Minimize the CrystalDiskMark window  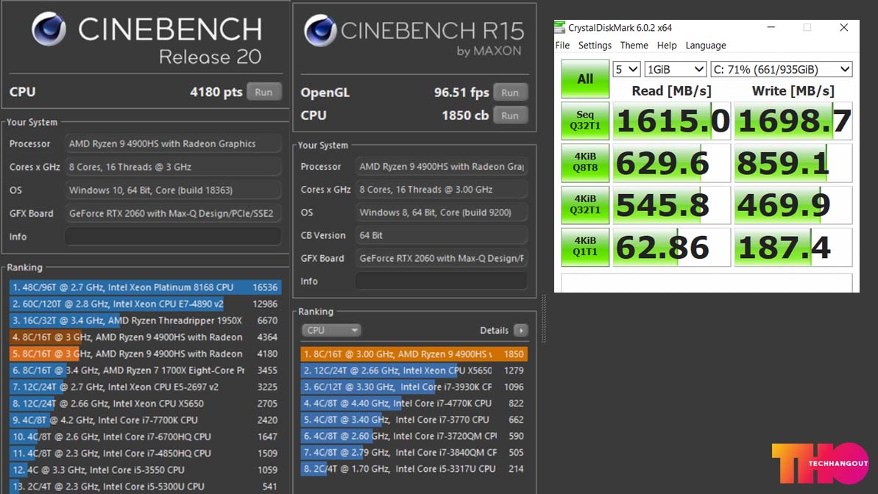pyautogui.click(x=771, y=27)
